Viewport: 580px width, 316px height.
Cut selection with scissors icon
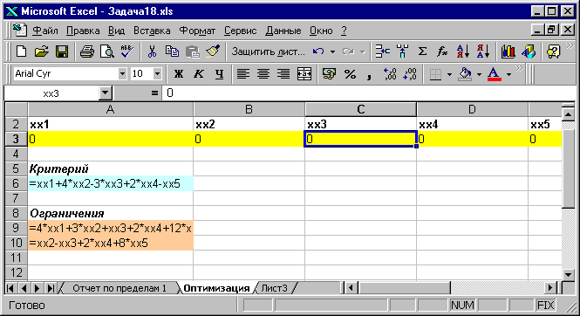coord(152,52)
